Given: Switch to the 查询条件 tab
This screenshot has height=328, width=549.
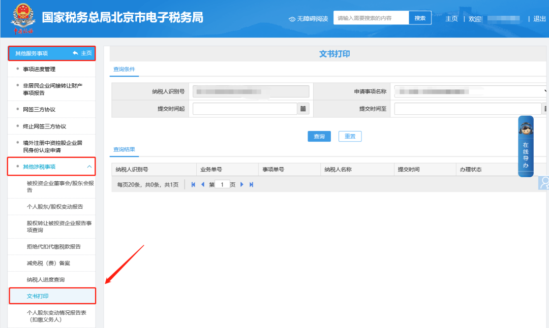Looking at the screenshot, I should (124, 69).
